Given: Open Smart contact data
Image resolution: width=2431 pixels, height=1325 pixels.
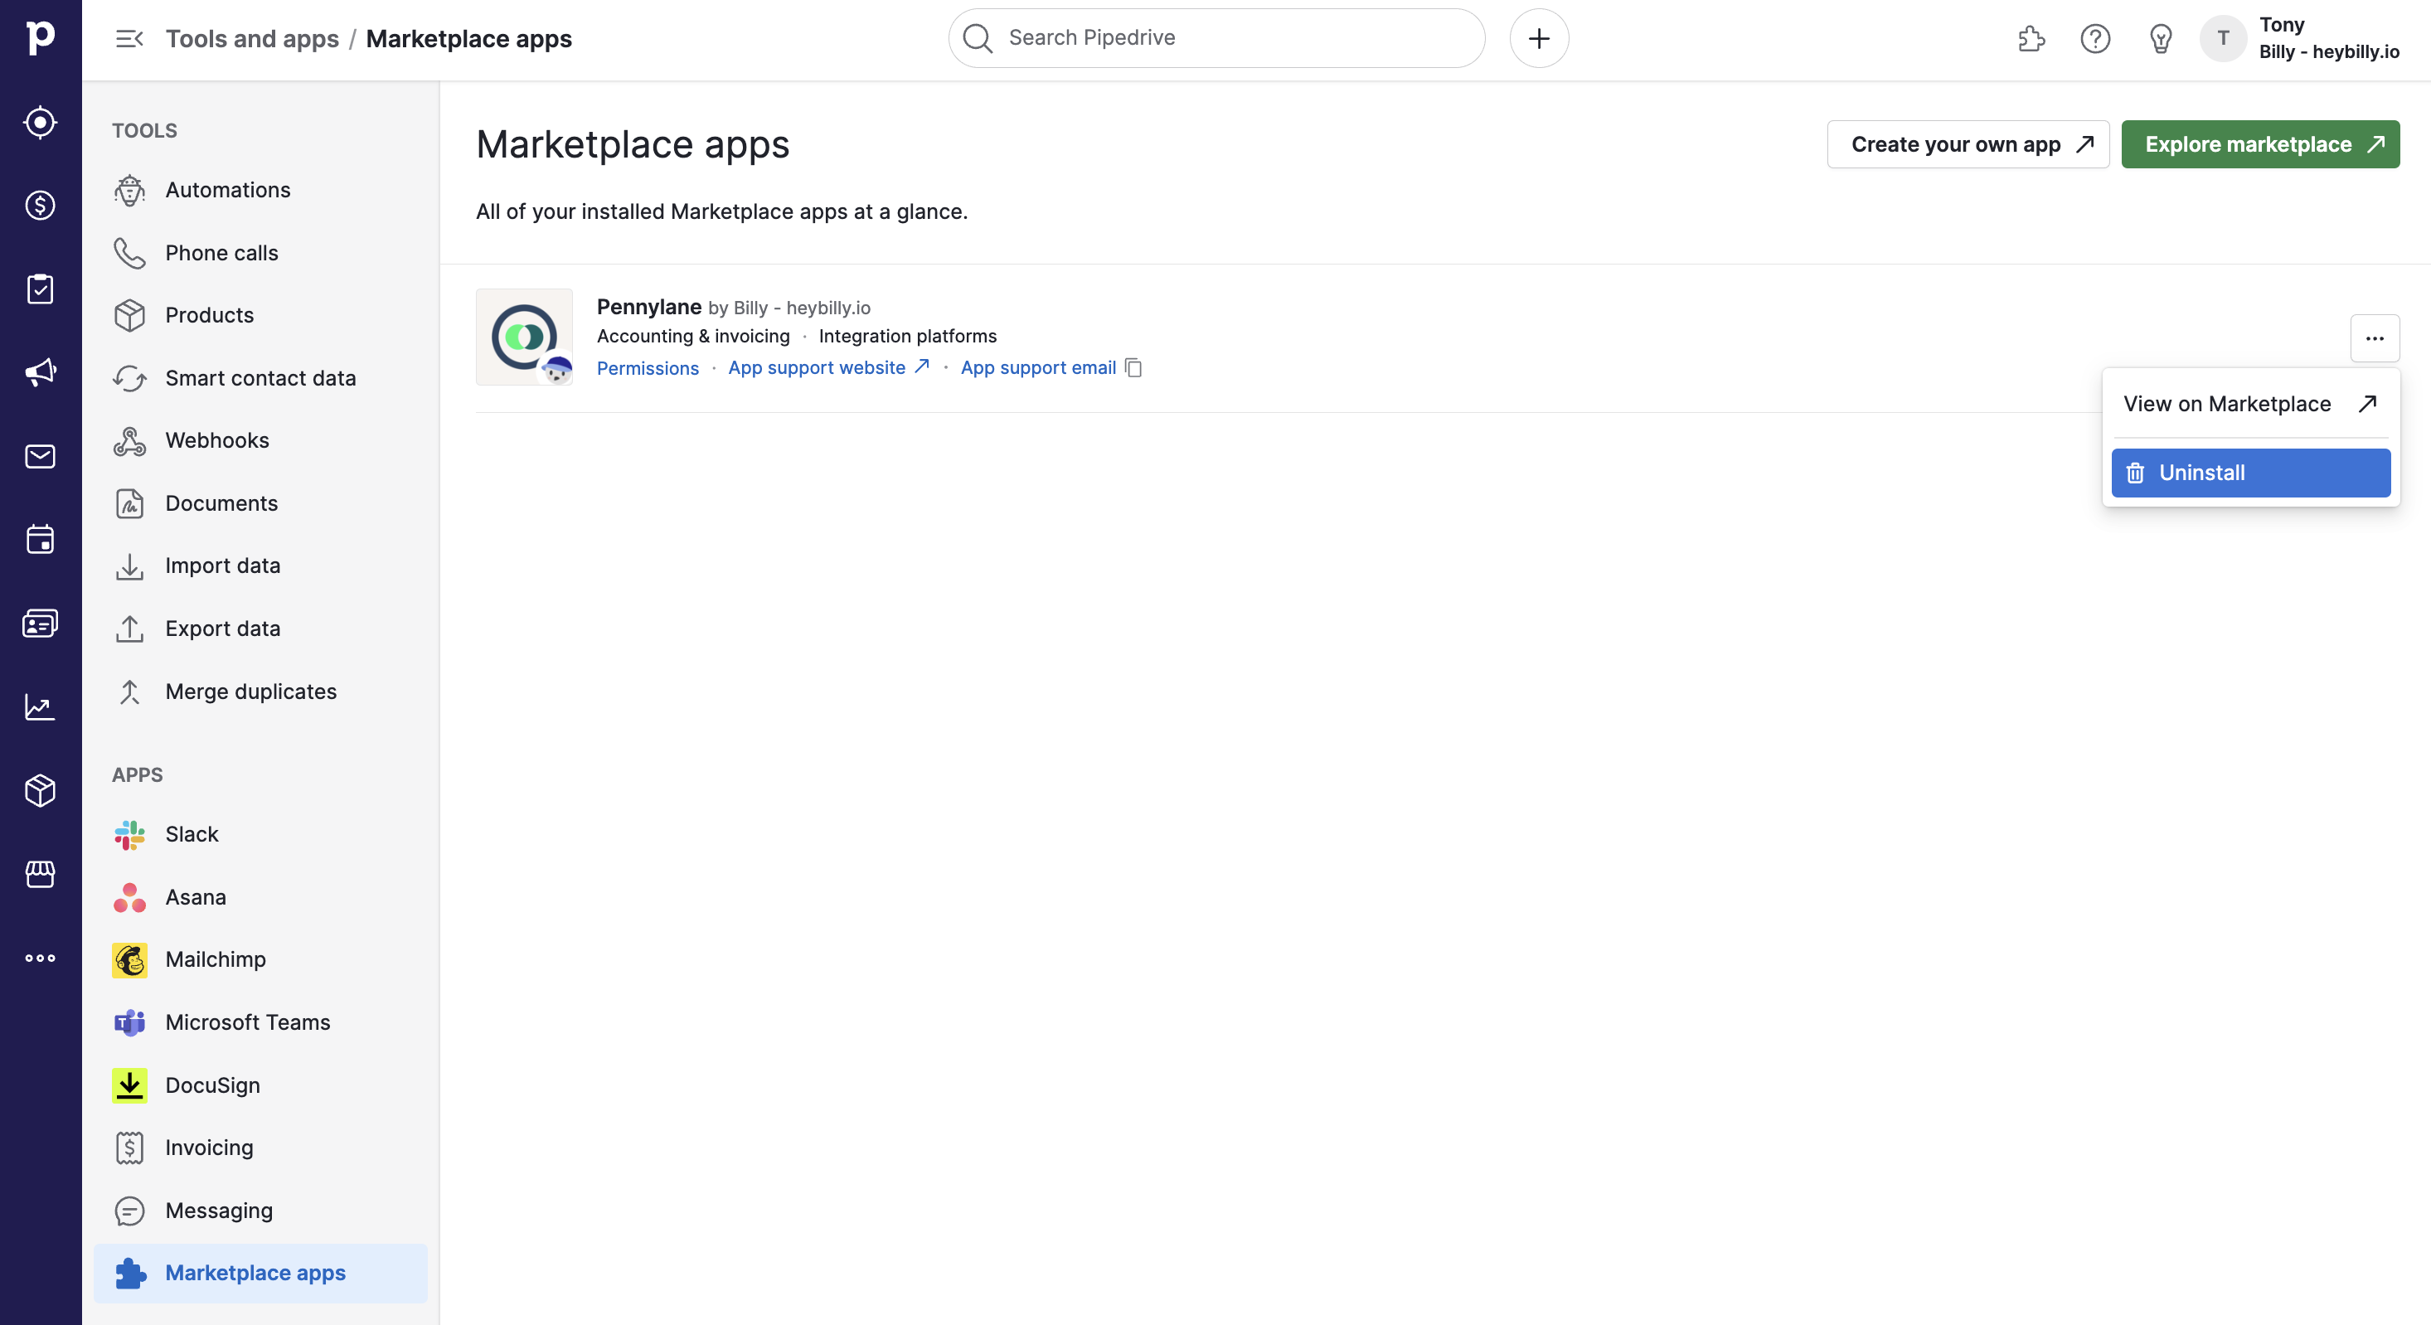Looking at the screenshot, I should coord(260,378).
